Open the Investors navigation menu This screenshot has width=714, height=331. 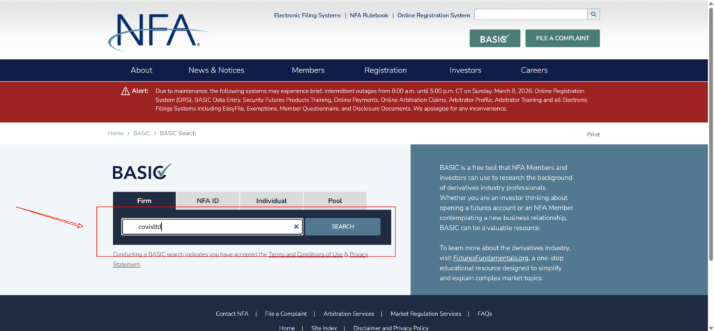point(465,70)
